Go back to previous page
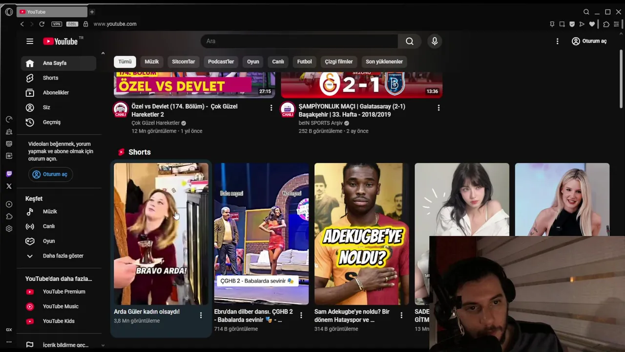 pyautogui.click(x=22, y=24)
